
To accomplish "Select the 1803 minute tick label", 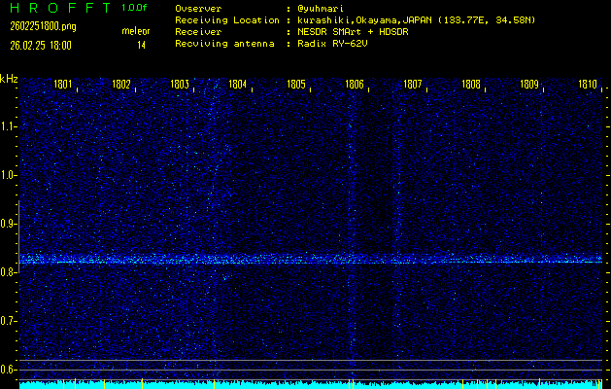I will pyautogui.click(x=180, y=85).
